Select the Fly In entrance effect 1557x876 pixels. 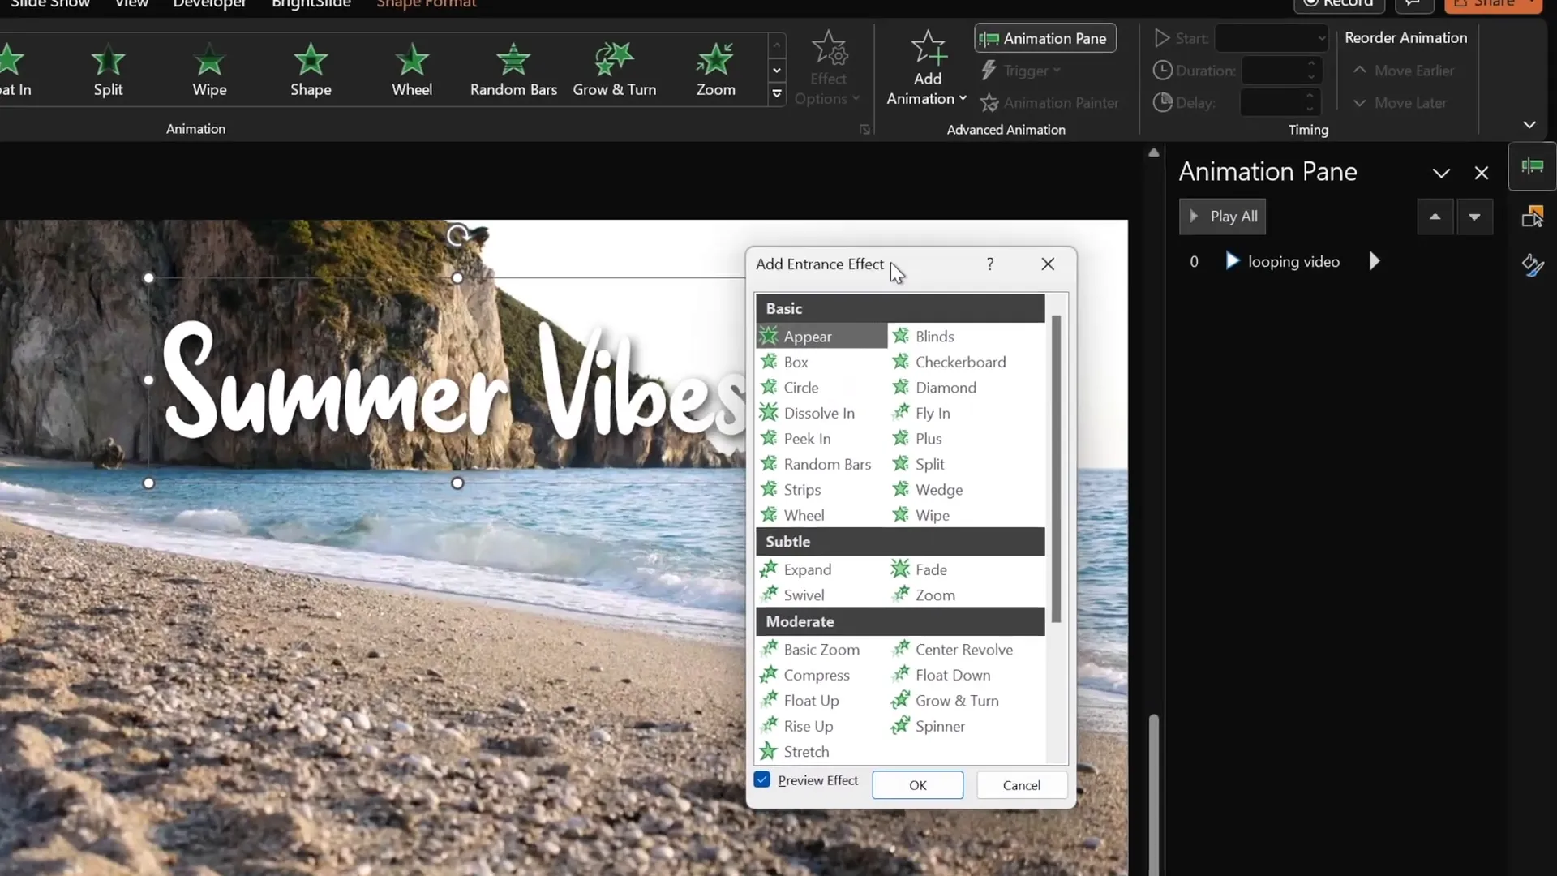pos(932,413)
